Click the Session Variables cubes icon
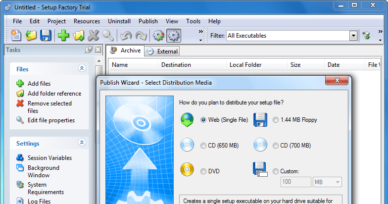The width and height of the screenshot is (388, 204). point(20,157)
